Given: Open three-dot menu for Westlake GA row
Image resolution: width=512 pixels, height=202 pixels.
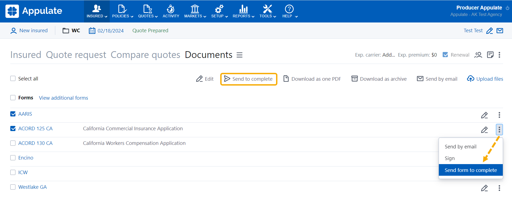Looking at the screenshot, I should point(499,188).
